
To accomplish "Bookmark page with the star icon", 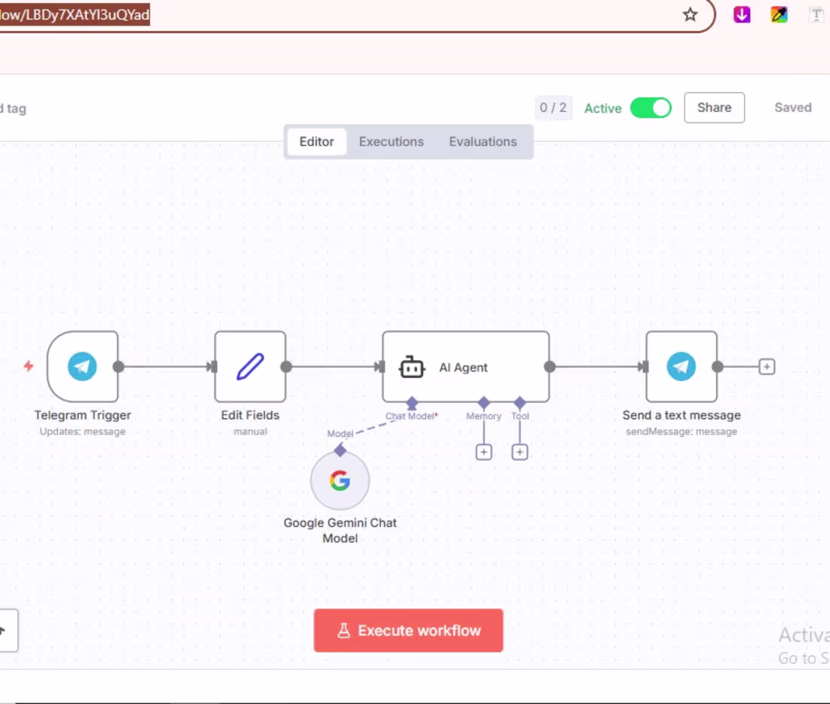I will tap(690, 14).
